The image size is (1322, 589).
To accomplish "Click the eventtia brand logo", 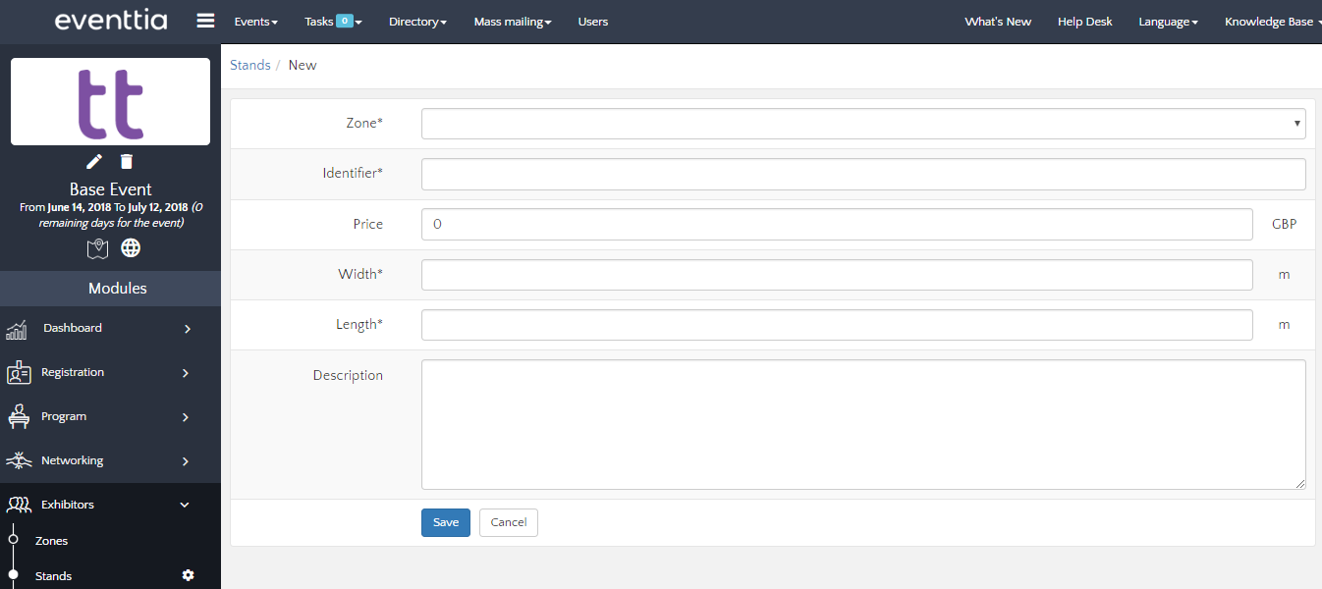I will click(111, 20).
